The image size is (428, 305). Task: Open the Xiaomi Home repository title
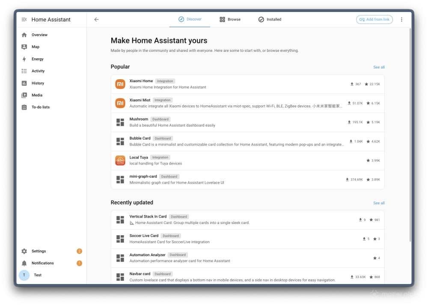(x=141, y=81)
